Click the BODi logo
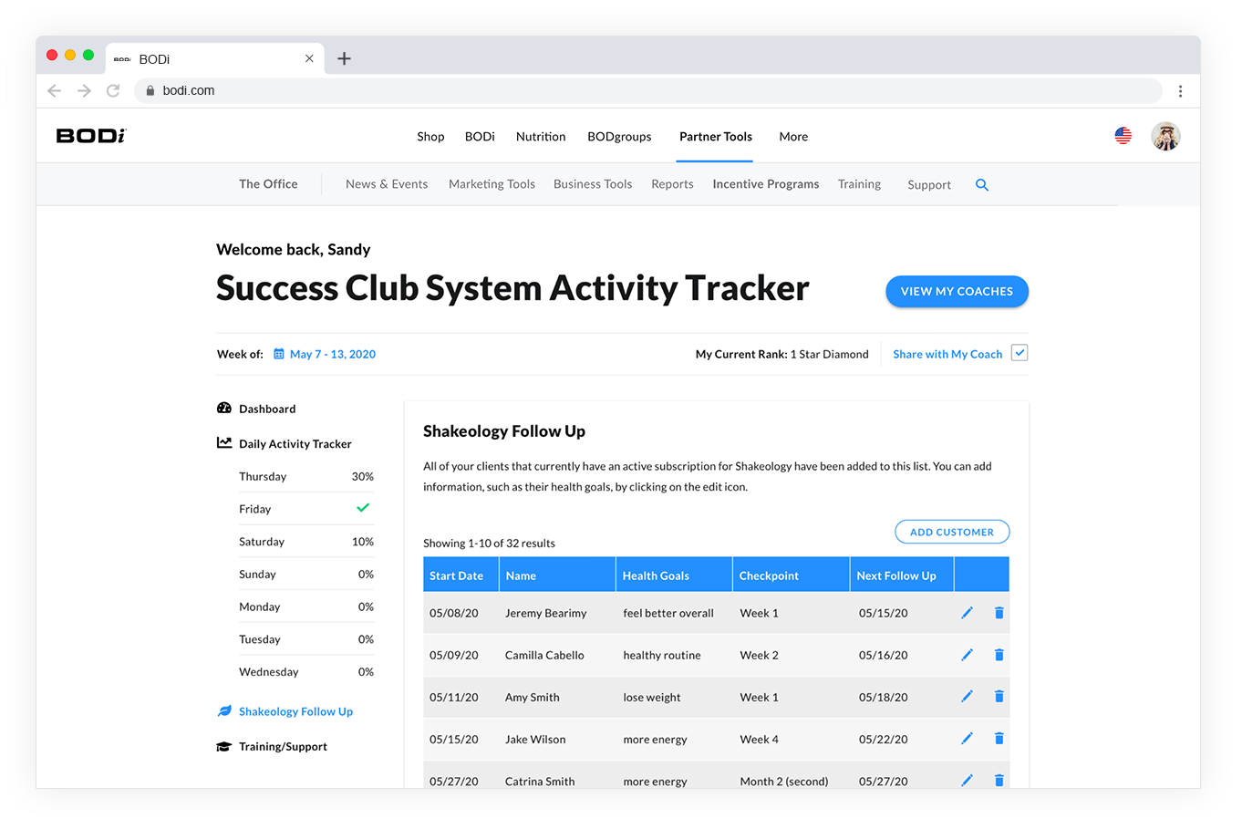Image resolution: width=1242 pixels, height=829 pixels. [x=91, y=136]
